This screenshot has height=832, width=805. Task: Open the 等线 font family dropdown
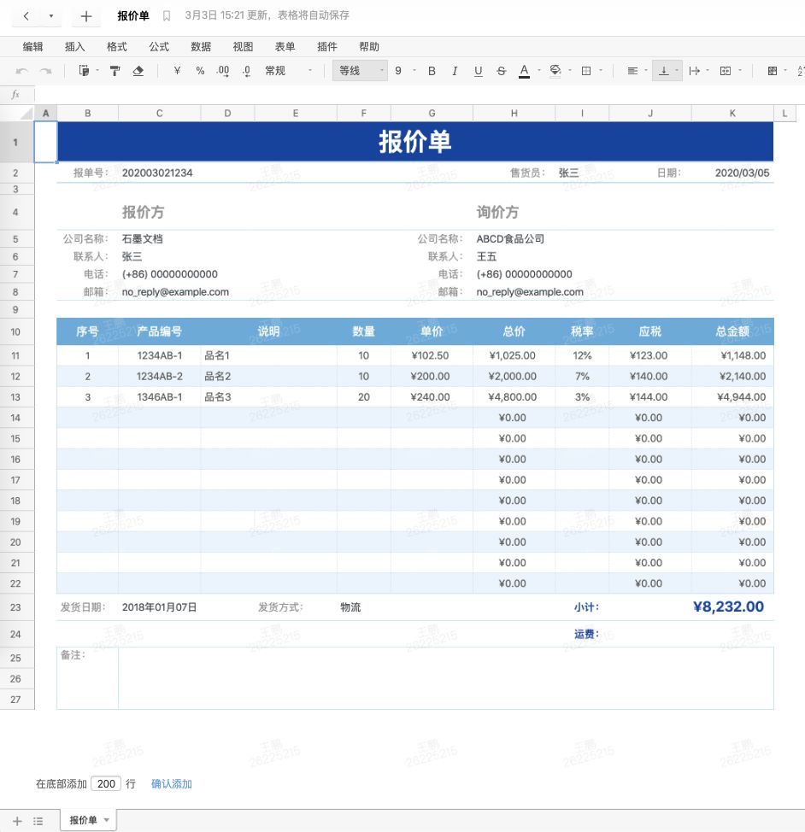(x=359, y=71)
